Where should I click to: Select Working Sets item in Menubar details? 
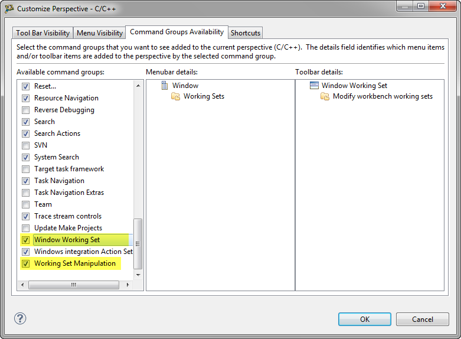coord(204,96)
